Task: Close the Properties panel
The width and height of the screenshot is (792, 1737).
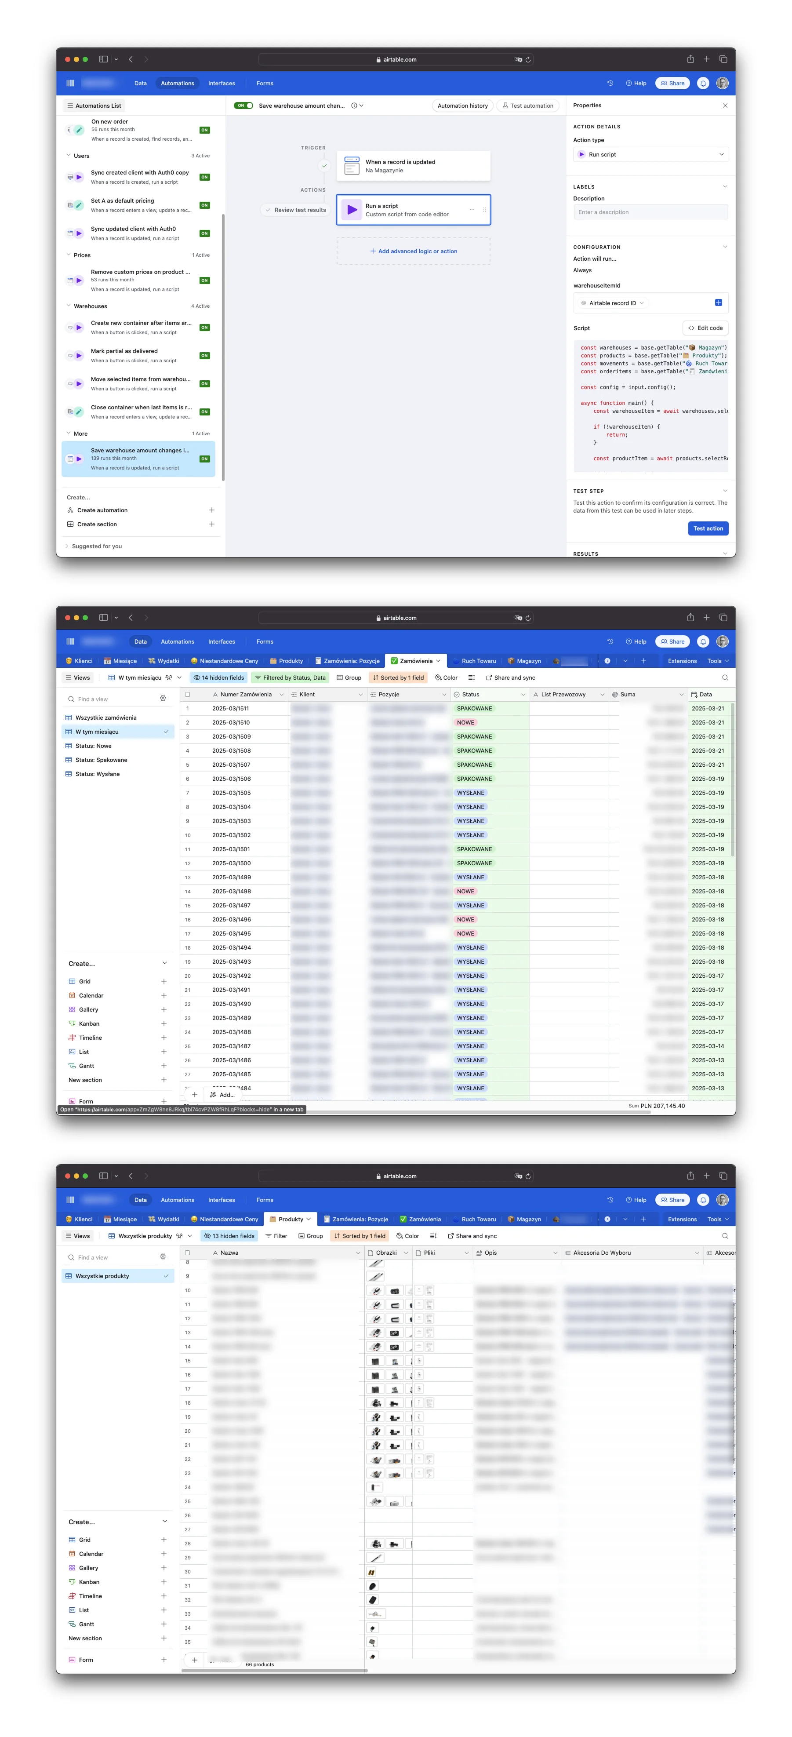Action: pos(725,106)
